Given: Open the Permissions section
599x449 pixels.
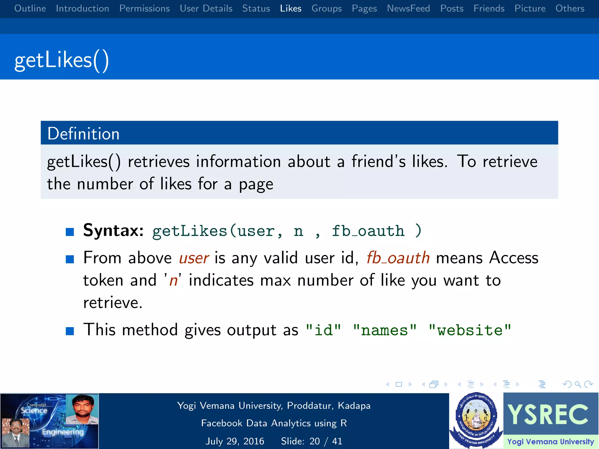Looking at the screenshot, I should (144, 8).
